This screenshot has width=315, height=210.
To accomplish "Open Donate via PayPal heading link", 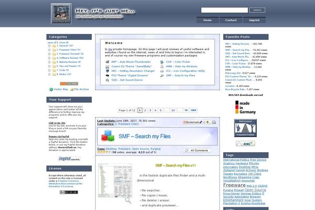I will pyautogui.click(x=59, y=136).
